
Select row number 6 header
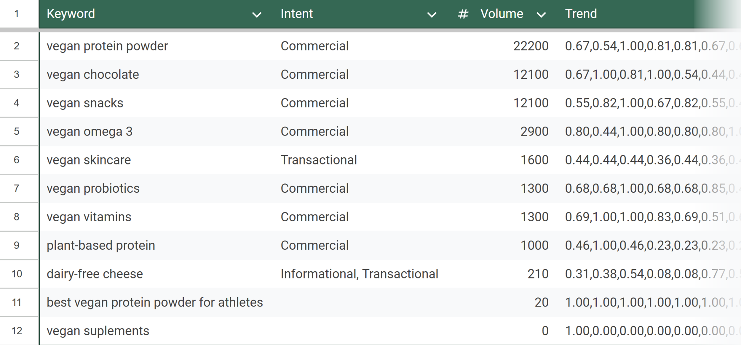pyautogui.click(x=17, y=160)
